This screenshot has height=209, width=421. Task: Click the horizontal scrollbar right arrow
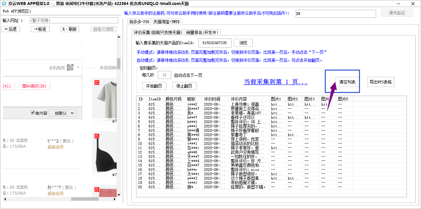tap(115, 199)
